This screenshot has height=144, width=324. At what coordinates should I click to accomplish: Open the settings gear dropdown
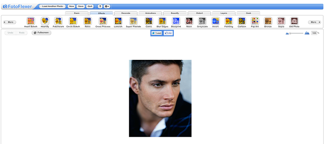pyautogui.click(x=107, y=6)
